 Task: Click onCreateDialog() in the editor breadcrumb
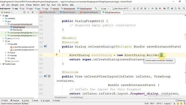click(76, 97)
